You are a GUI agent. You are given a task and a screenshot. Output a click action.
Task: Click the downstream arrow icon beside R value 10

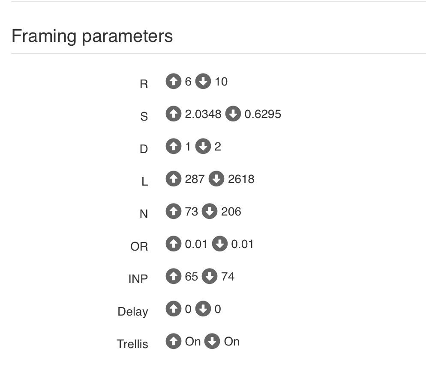pos(203,81)
